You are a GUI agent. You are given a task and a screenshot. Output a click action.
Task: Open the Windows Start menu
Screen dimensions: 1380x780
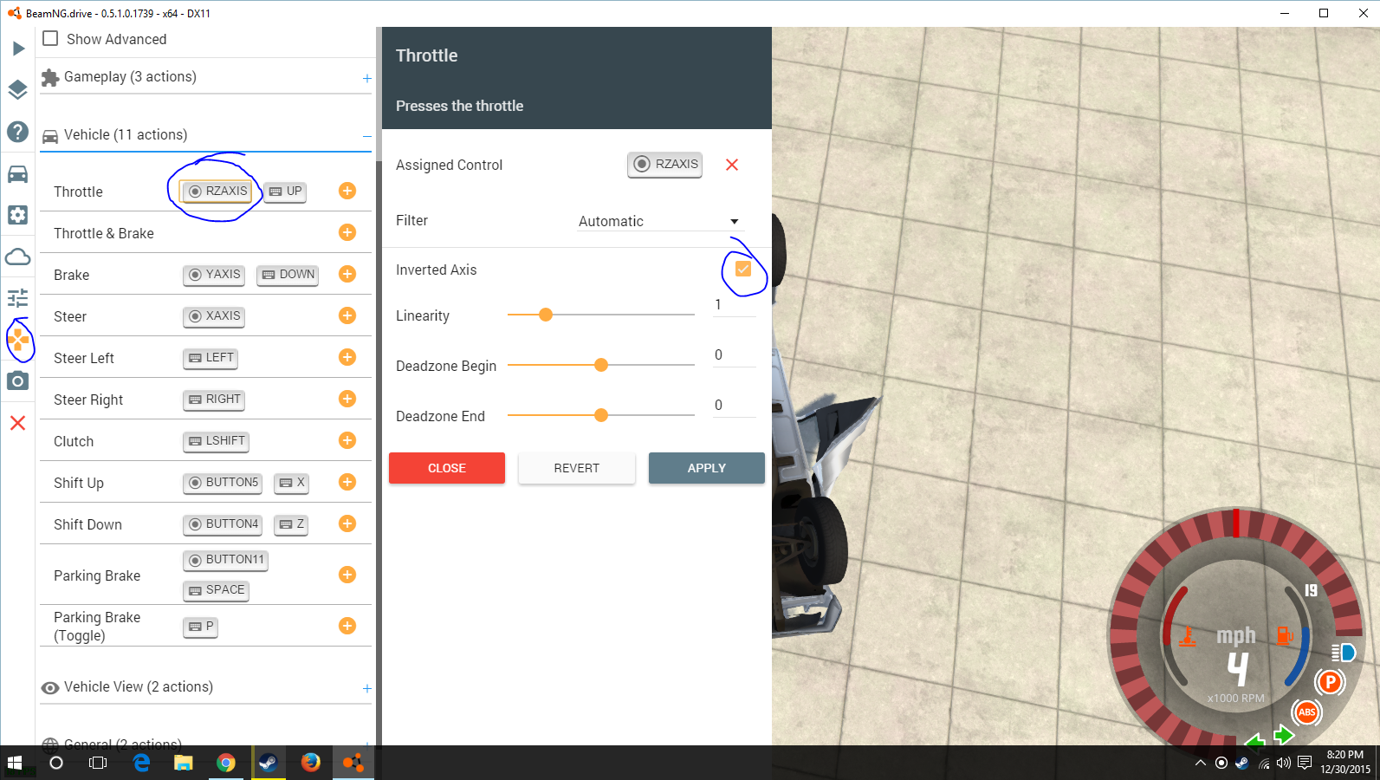15,763
